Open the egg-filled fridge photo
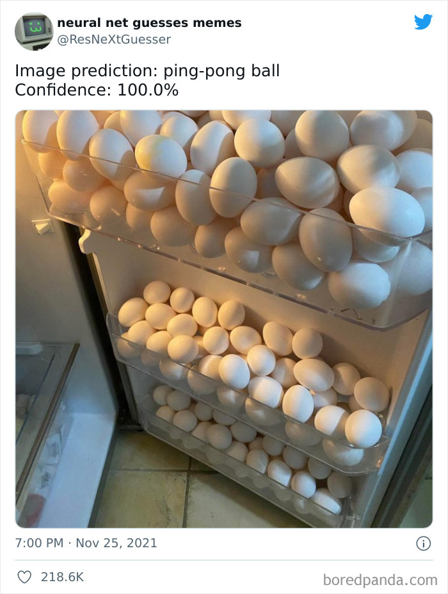 click(223, 318)
